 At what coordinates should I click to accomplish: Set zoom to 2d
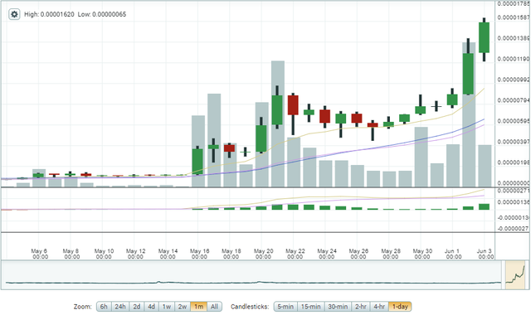(x=136, y=307)
